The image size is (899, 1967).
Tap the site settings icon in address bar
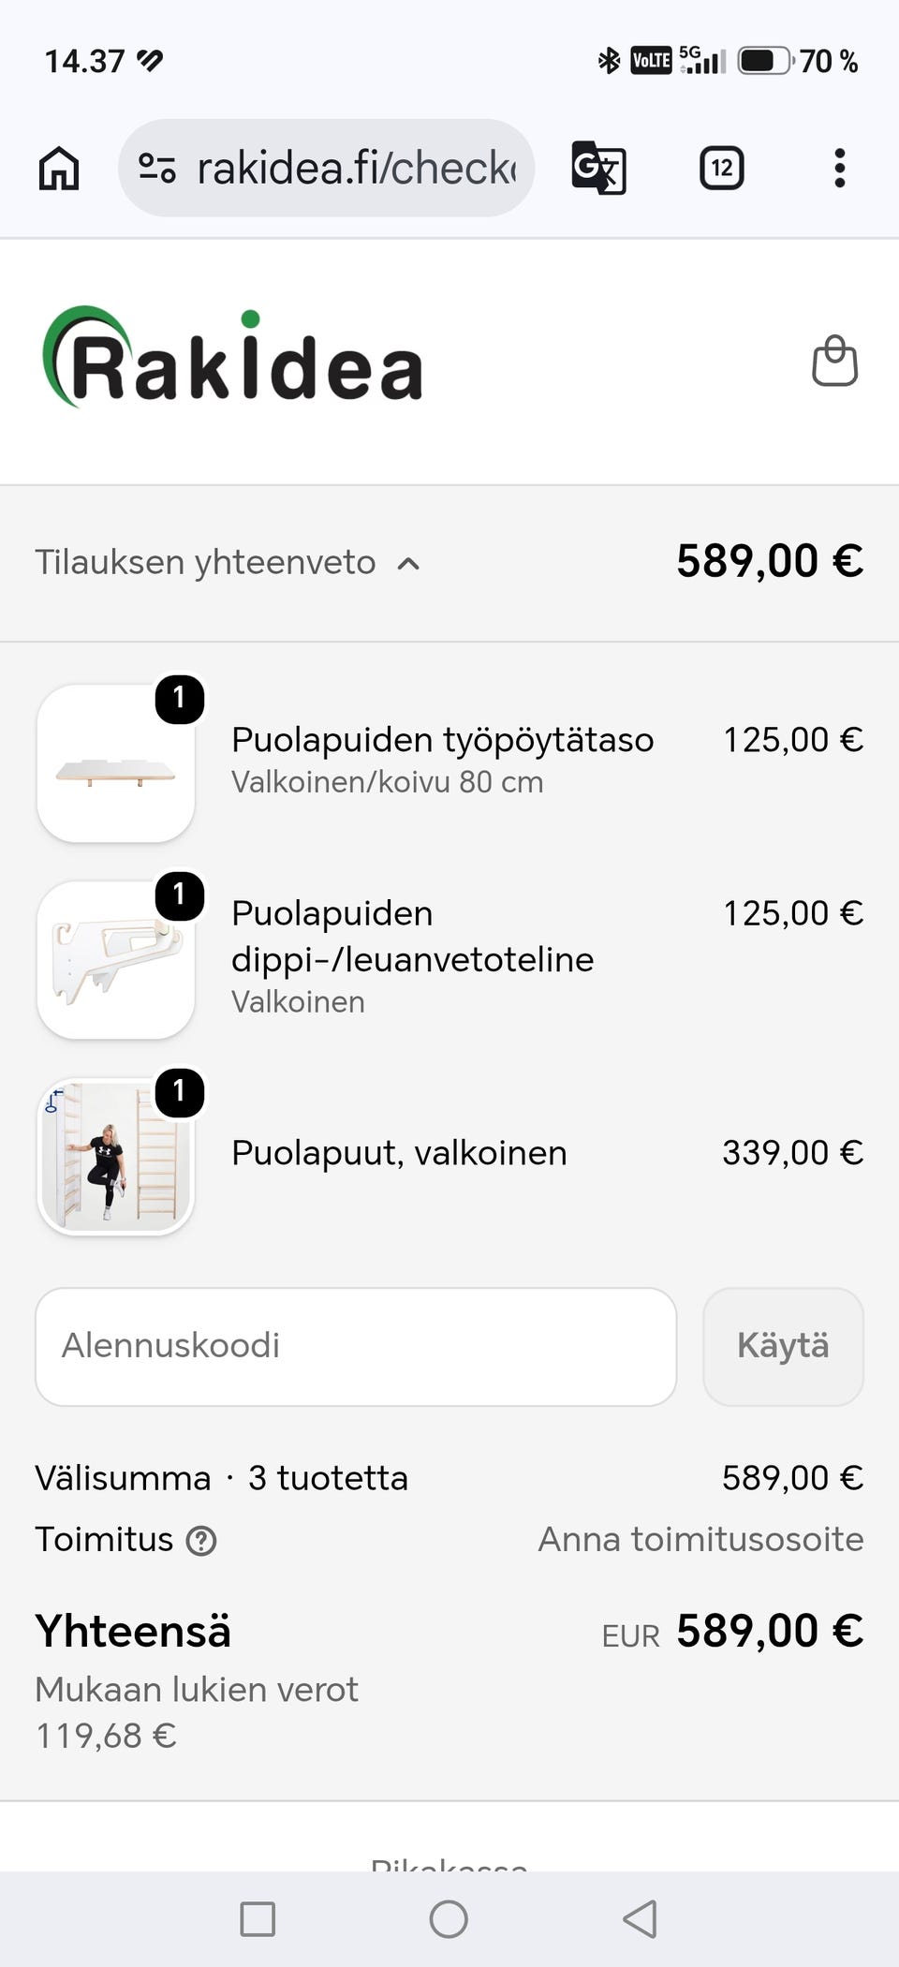click(156, 169)
